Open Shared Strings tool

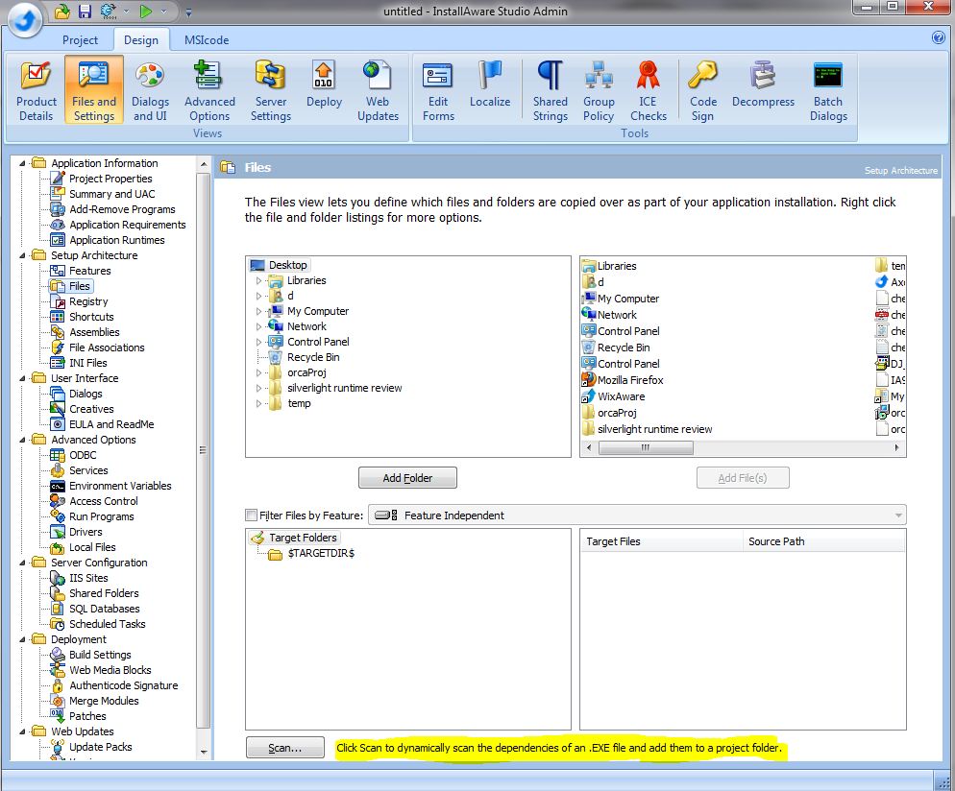pos(550,90)
